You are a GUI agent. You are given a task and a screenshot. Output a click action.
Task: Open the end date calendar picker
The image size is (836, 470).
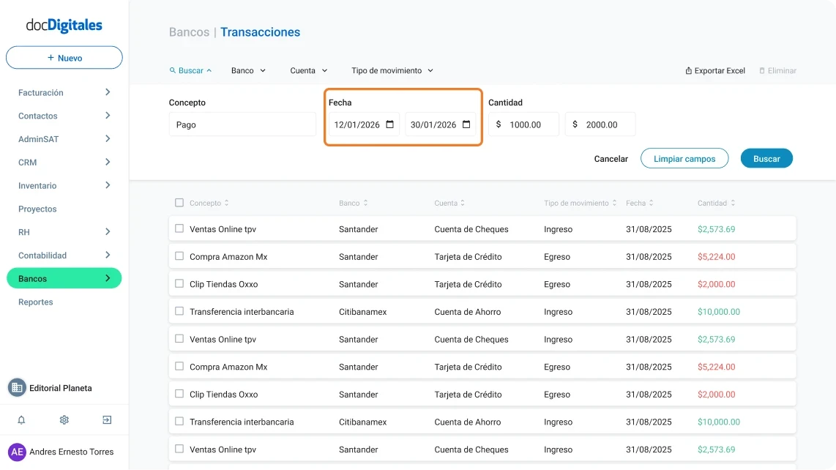(467, 124)
